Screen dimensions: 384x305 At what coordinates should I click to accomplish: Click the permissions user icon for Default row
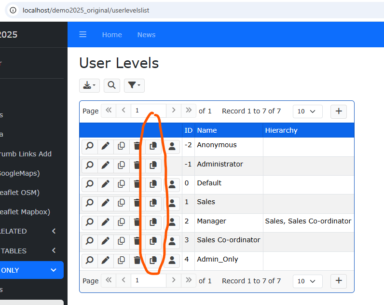172,184
